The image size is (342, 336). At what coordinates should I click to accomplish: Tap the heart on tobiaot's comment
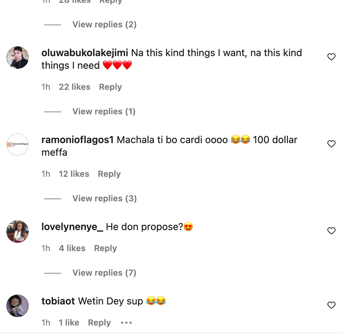pos(331,305)
